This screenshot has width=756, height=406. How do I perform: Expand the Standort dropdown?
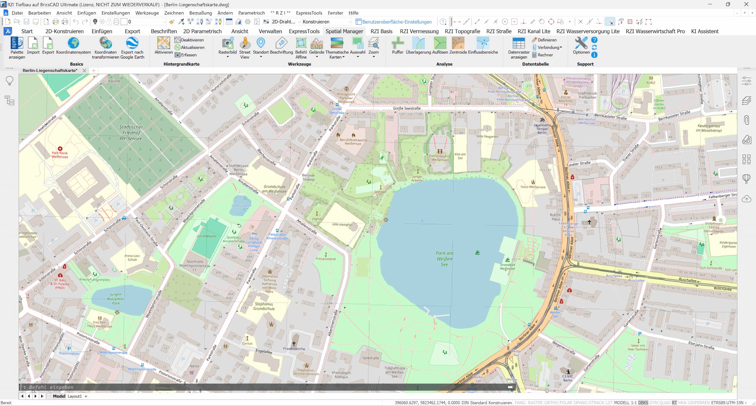[261, 57]
